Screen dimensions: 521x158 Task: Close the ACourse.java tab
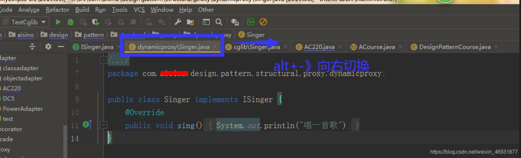tap(401, 47)
